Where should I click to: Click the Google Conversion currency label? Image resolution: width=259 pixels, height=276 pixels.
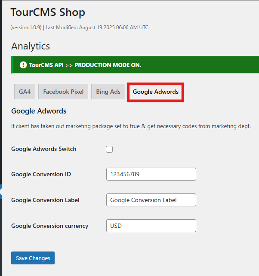[49, 226]
